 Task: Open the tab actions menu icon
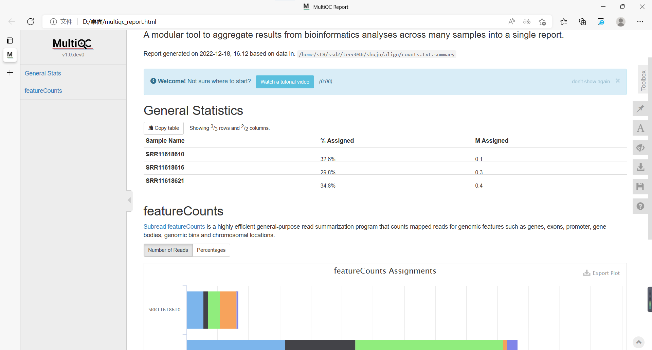(x=10, y=41)
